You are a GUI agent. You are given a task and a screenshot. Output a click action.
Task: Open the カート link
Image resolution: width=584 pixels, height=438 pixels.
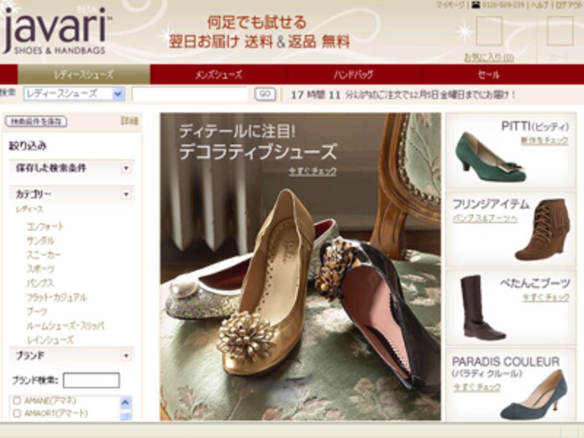pos(559,58)
